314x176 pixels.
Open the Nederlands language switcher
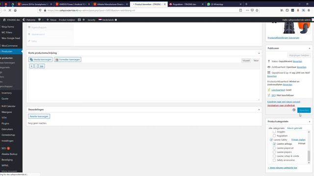107,20
